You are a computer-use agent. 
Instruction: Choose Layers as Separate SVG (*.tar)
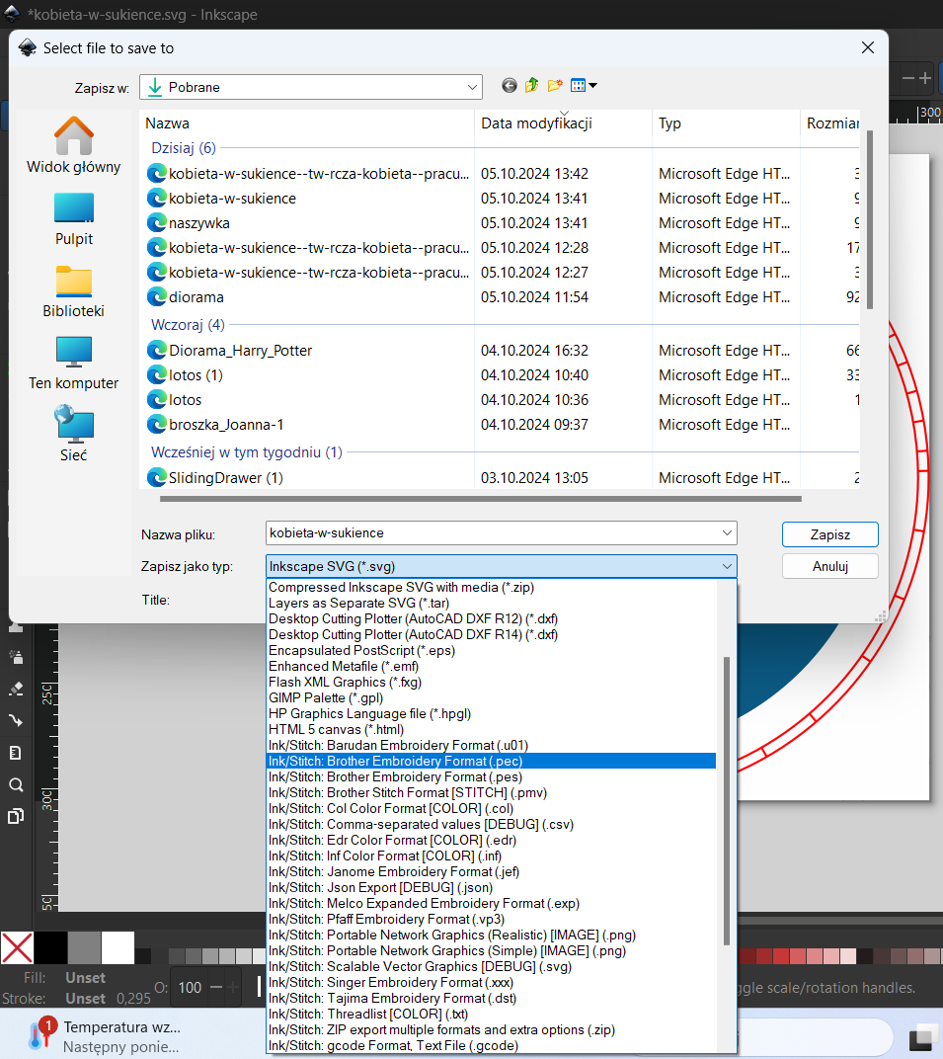[492, 604]
